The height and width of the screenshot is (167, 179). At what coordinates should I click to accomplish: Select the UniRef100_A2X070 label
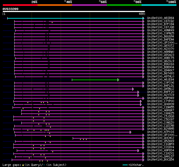coord(161,49)
